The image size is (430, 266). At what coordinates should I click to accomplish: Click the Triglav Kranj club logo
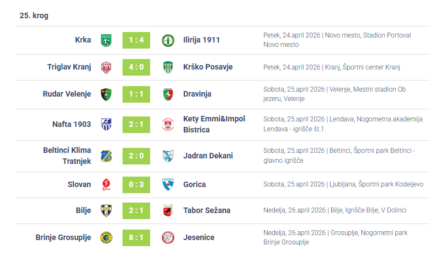click(x=106, y=67)
